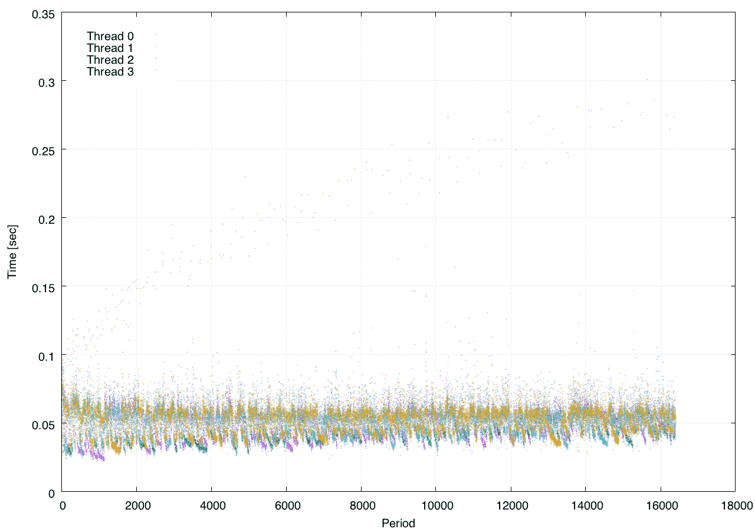755x529 pixels.
Task: Click the 0.2 y-axis tick label
Action: (x=46, y=218)
